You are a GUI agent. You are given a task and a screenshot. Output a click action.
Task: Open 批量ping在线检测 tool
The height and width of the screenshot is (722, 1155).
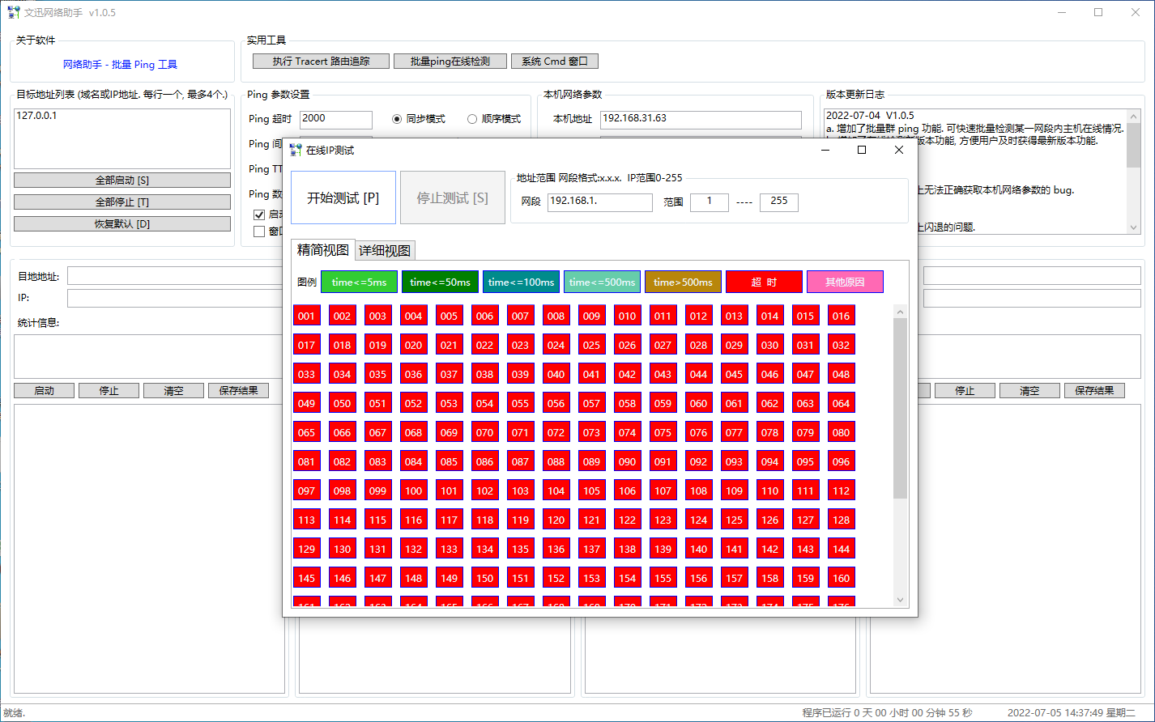450,62
